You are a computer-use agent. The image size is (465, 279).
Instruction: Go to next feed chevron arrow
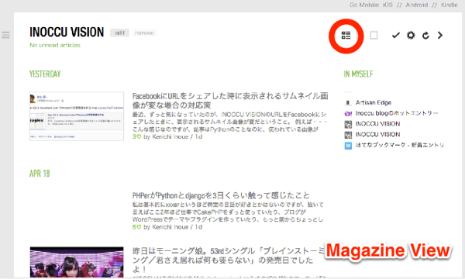click(440, 36)
